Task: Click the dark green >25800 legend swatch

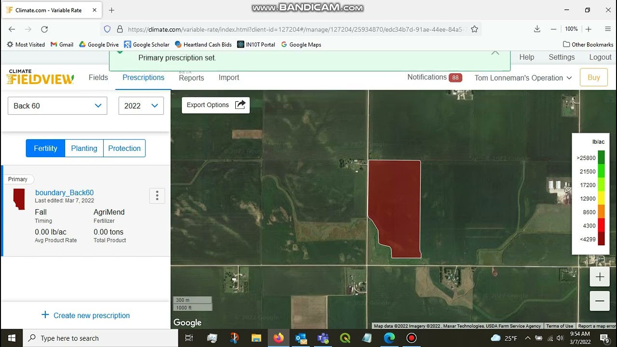Action: pyautogui.click(x=601, y=157)
